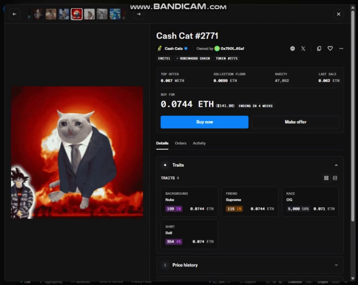Click the owner's green avatar icon
This screenshot has height=285, width=358.
pyautogui.click(x=217, y=49)
